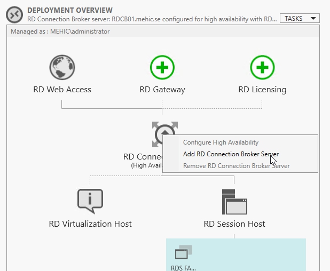Click the Deployment Overview header icon
This screenshot has width=330, height=271.
14,14
